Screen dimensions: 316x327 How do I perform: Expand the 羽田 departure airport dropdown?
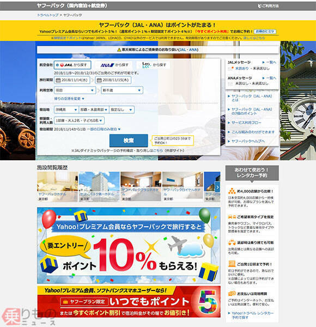click(x=75, y=90)
